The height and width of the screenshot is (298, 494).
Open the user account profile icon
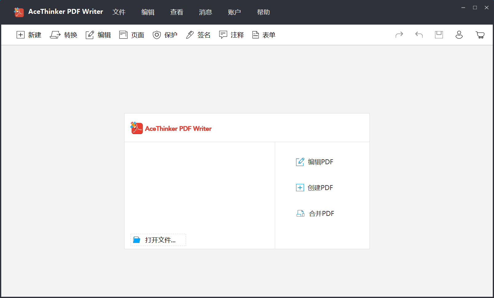tap(459, 34)
